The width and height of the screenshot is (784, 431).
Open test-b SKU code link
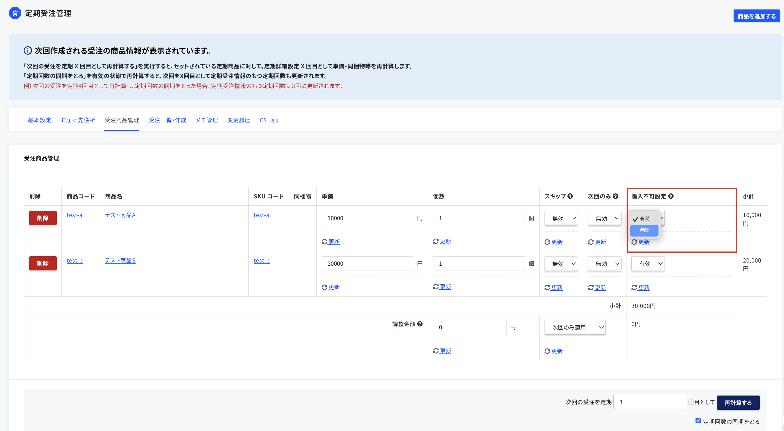pyautogui.click(x=262, y=261)
